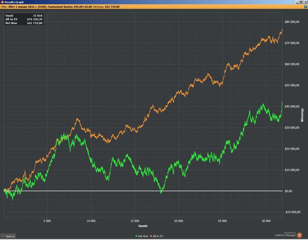Minimize the Results Graph window

[297, 2]
